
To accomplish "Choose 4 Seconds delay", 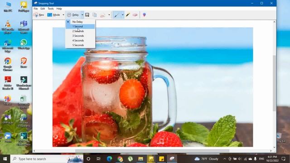I will point(80,40).
